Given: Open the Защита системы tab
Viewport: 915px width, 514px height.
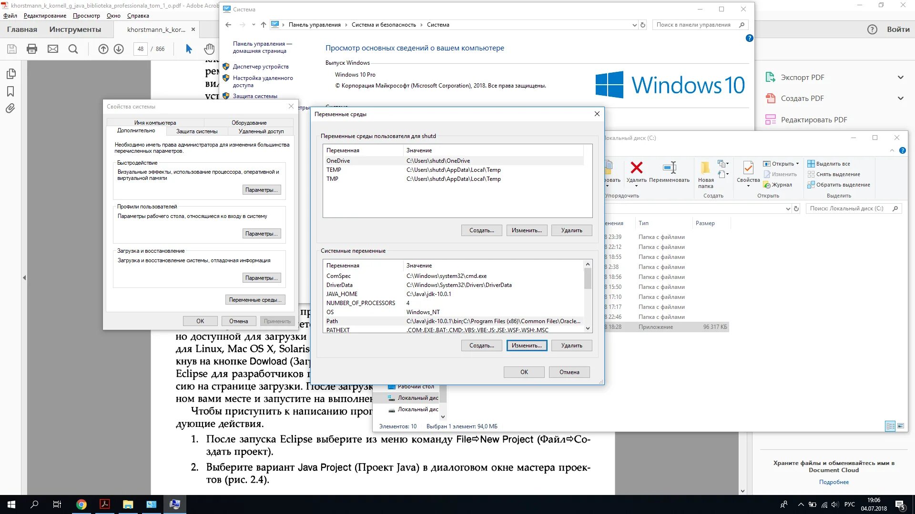Looking at the screenshot, I should point(197,131).
